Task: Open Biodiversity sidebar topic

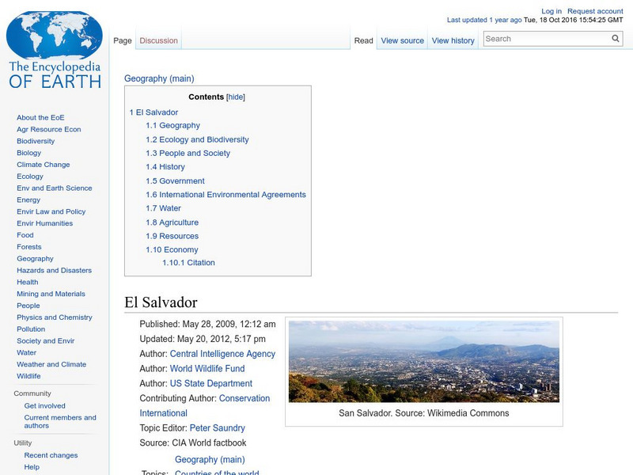Action: pos(36,141)
